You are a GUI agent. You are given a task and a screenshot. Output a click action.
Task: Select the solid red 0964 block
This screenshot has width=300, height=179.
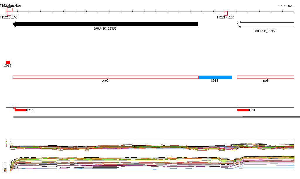click(243, 110)
